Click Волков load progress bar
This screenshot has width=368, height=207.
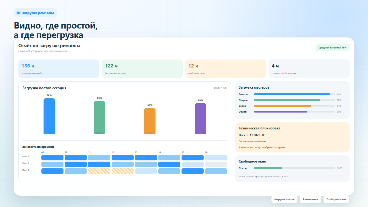(294, 94)
